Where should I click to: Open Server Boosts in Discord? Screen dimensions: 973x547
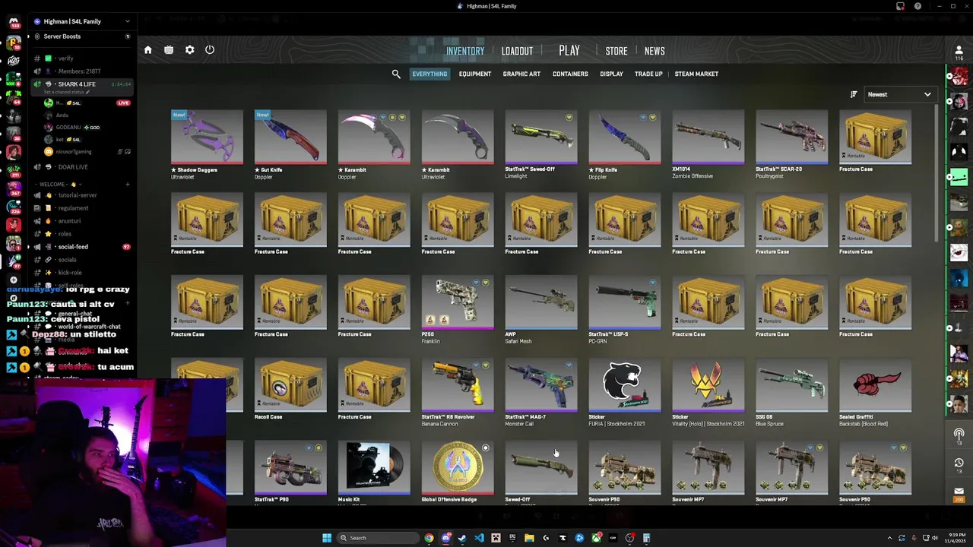pos(82,36)
